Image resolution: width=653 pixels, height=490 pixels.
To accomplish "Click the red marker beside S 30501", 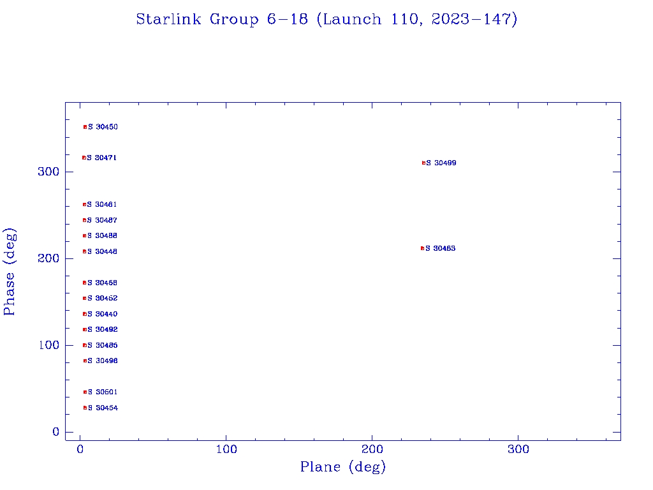I will pos(85,392).
